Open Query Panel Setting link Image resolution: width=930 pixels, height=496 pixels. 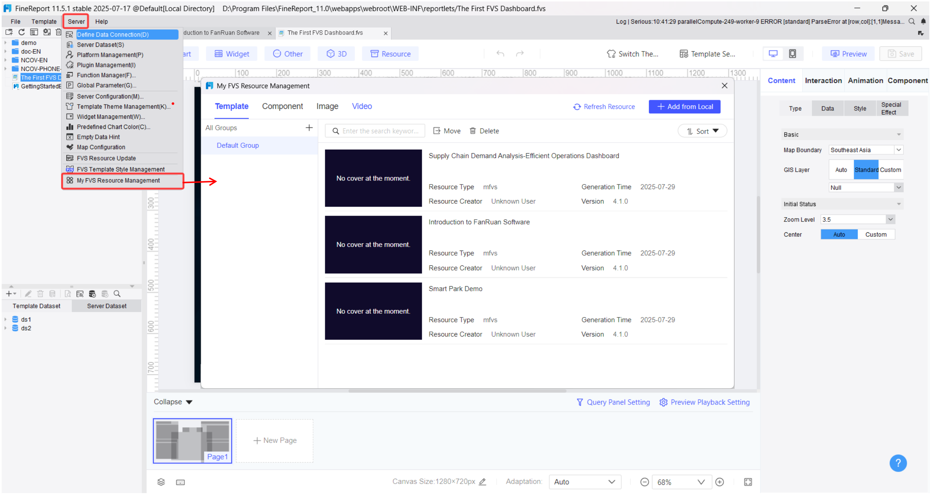click(x=613, y=402)
